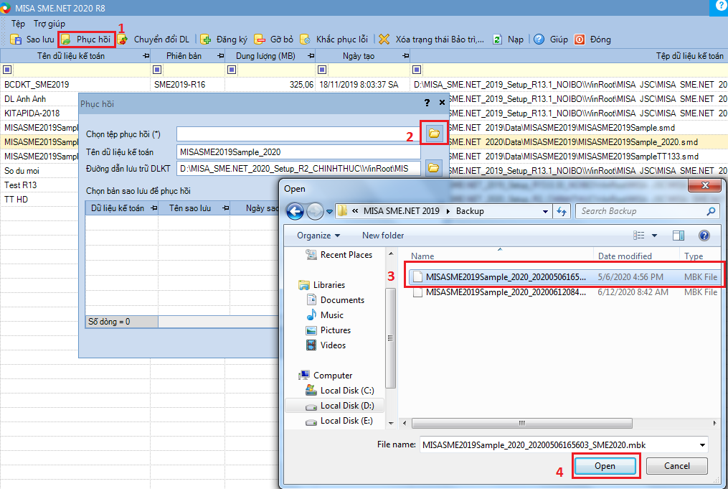This screenshot has height=489, width=728.
Task: Select Recent Places in navigation pane
Action: tap(339, 255)
